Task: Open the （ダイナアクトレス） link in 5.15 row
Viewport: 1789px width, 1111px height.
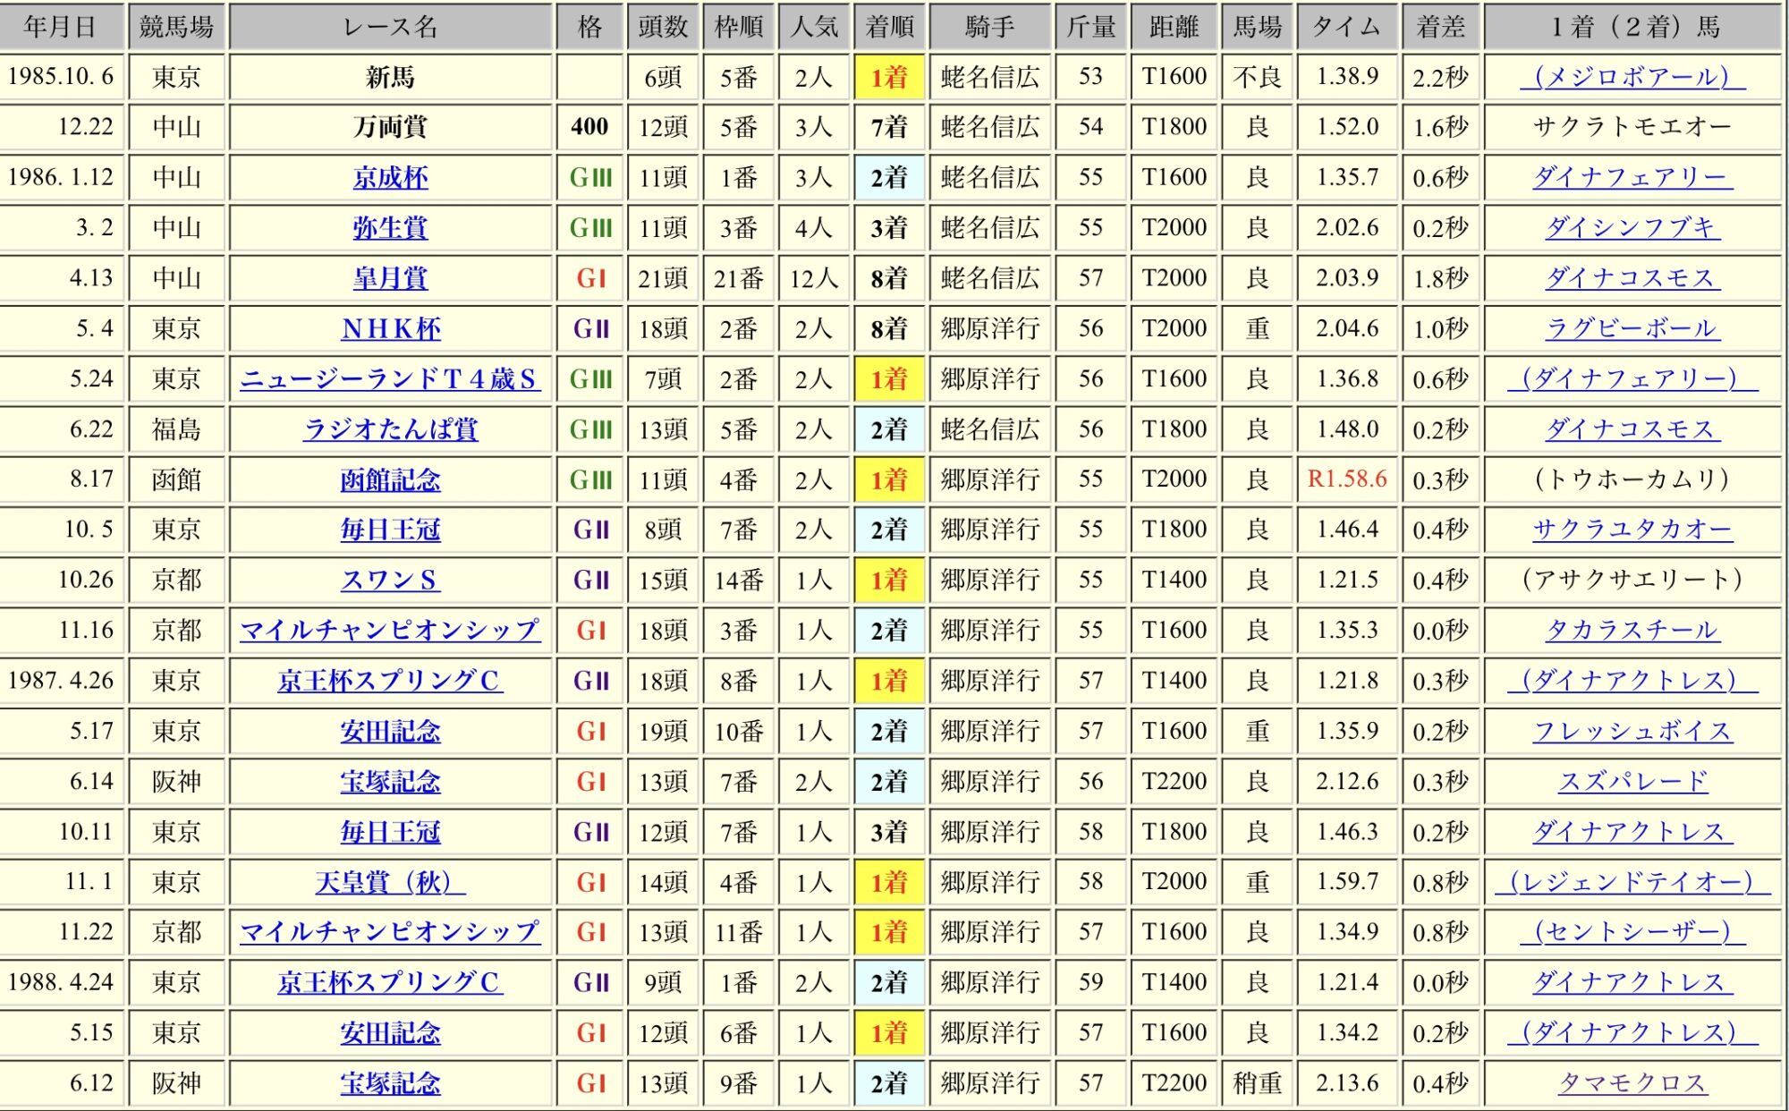Action: [1632, 1033]
